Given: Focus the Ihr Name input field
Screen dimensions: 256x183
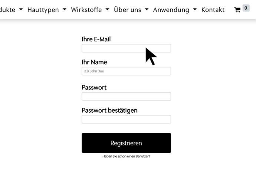Looking at the screenshot, I should (x=126, y=71).
